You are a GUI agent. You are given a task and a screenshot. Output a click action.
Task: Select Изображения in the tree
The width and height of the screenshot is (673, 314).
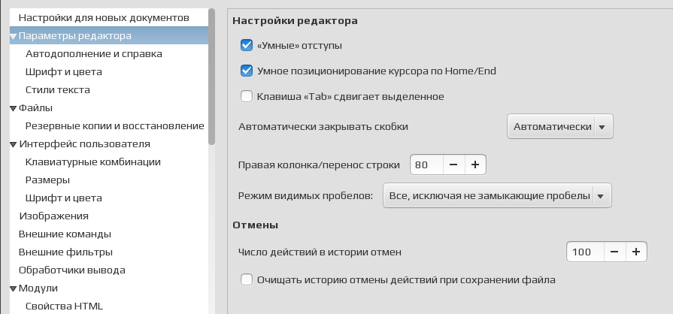(53, 216)
